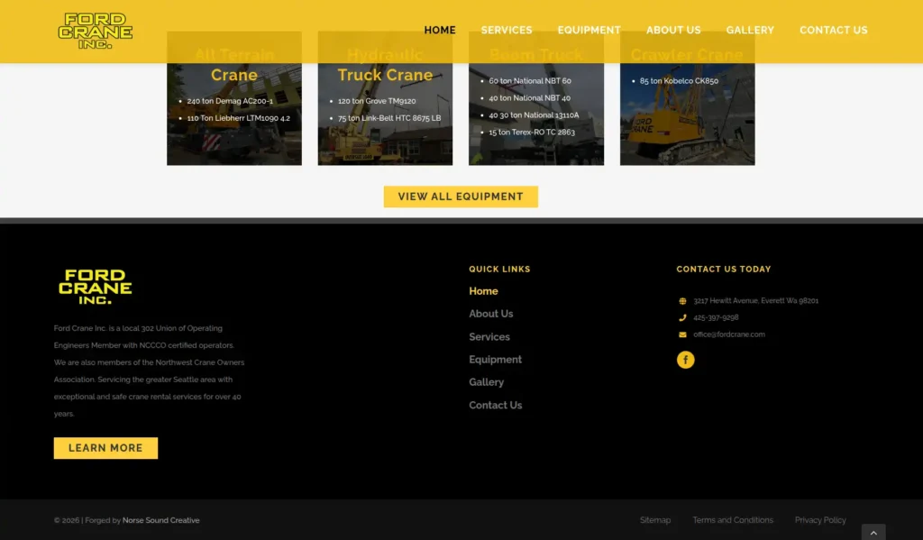Click the Ford Crane logo in footer
Viewport: 923px width, 540px height.
click(x=96, y=287)
